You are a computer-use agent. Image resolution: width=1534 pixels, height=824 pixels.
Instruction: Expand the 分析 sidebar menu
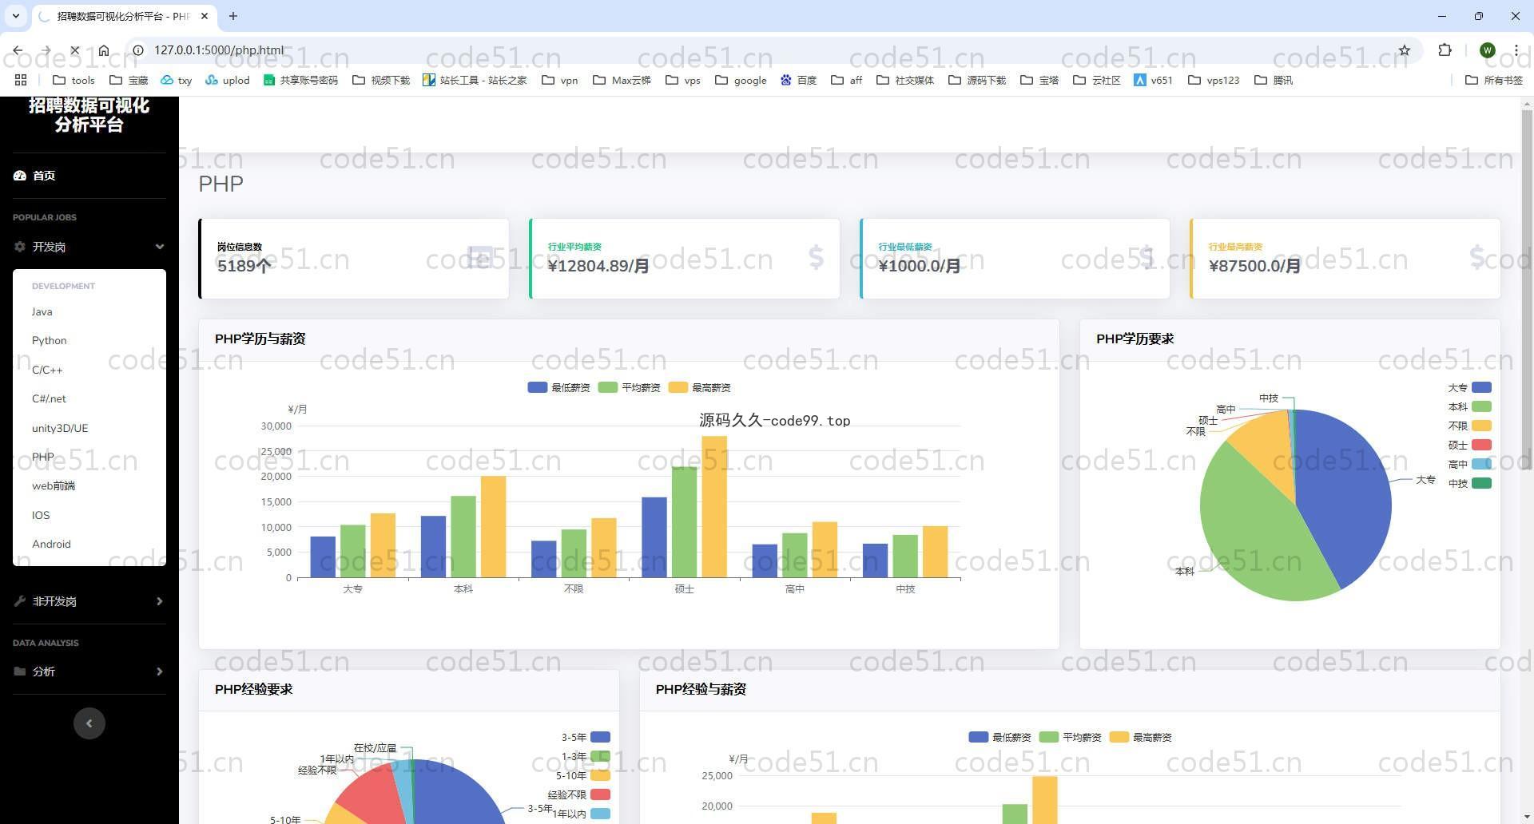pos(89,671)
